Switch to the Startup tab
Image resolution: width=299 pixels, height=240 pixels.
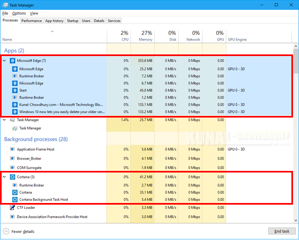pos(73,21)
